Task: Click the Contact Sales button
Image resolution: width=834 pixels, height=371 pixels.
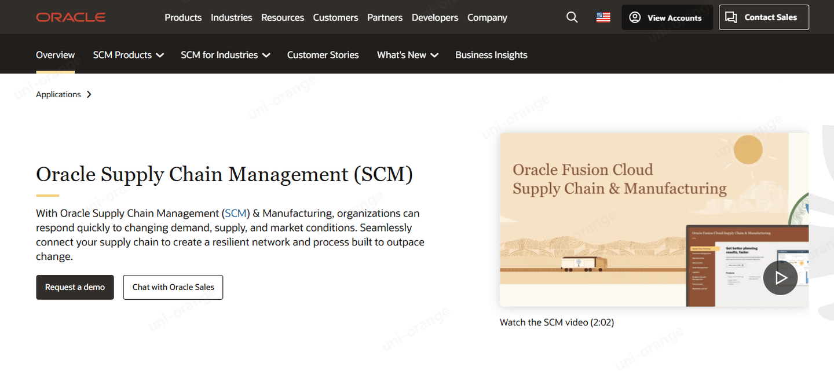Action: pos(763,17)
